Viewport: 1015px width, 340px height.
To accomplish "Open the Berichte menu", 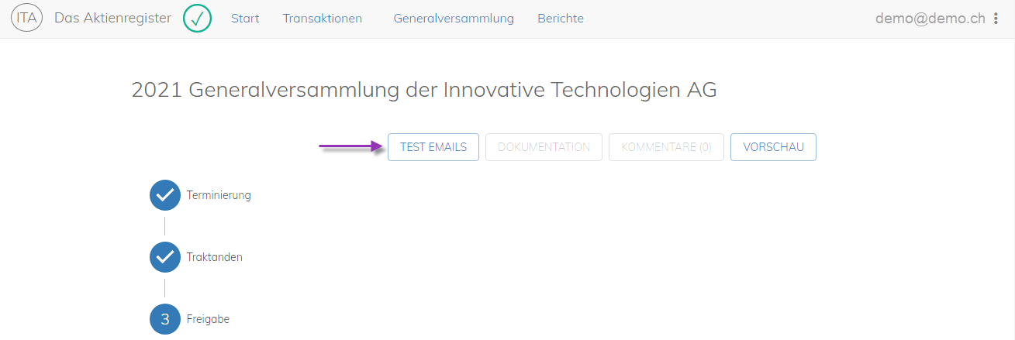I will coord(561,19).
